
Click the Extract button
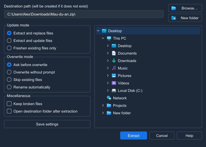click(134, 136)
